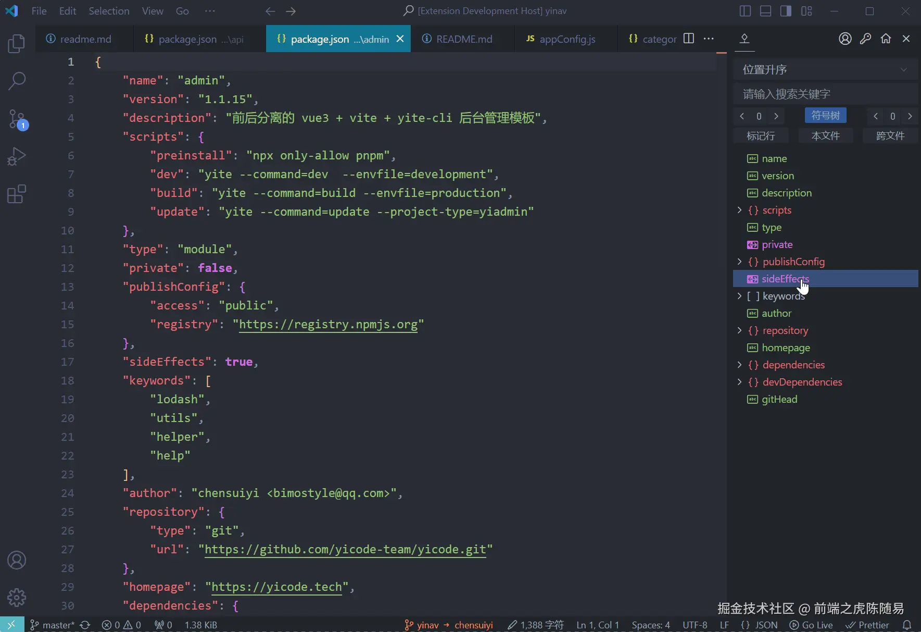Change the UTF-8 encoding in the status bar

(695, 625)
